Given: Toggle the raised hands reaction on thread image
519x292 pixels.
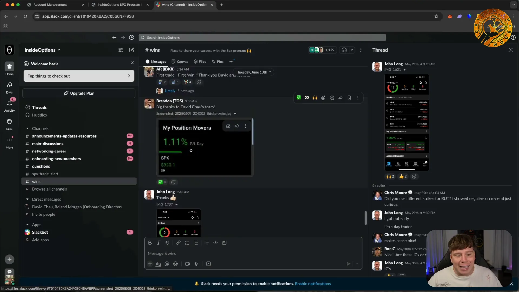Looking at the screenshot, I should click(390, 177).
